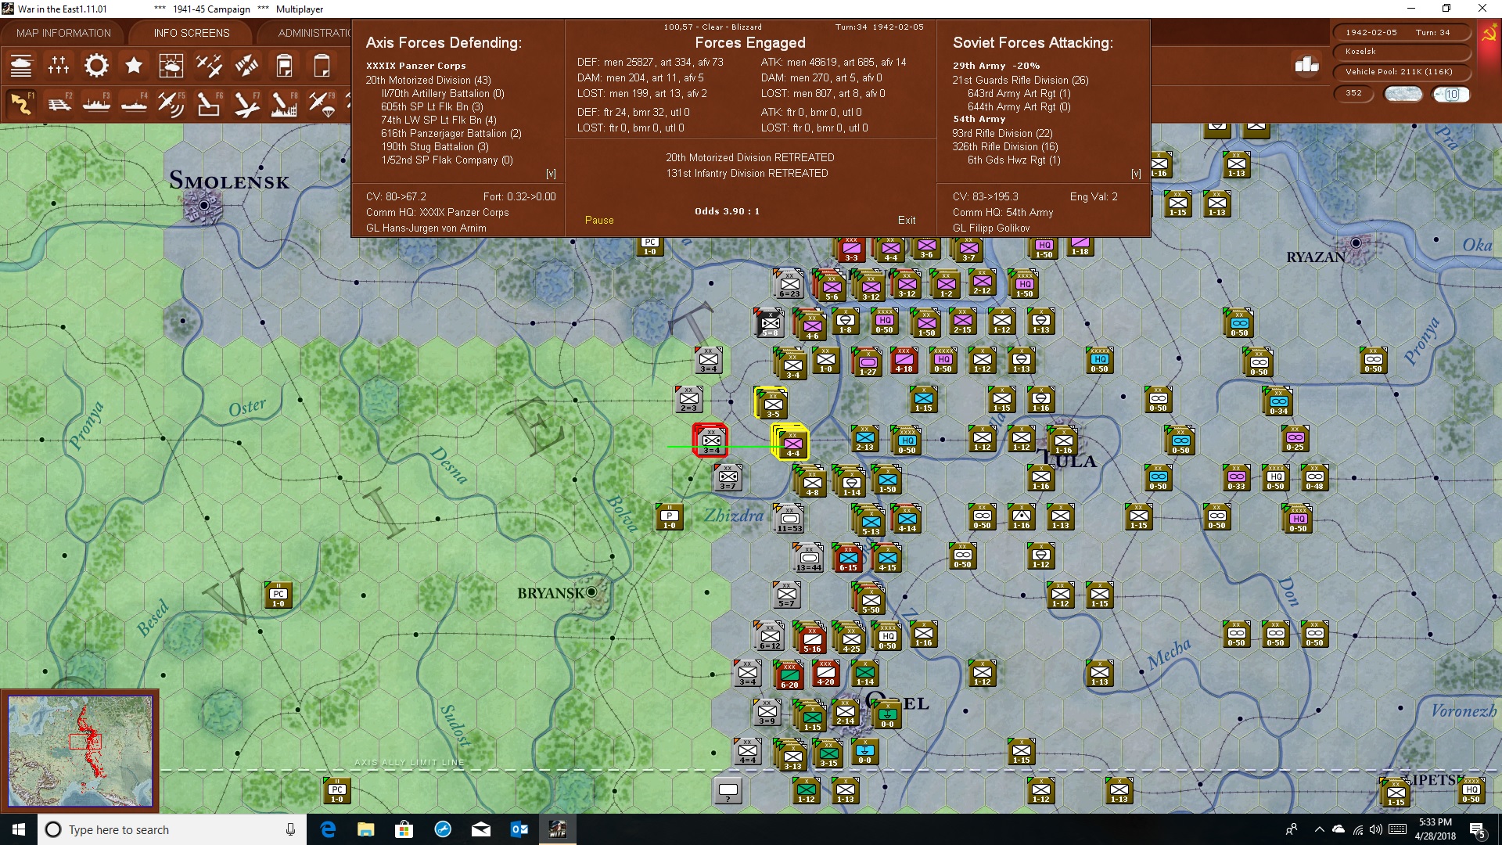1502x845 pixels.
Task: Select the bomb city mode F8
Action: tap(284, 103)
